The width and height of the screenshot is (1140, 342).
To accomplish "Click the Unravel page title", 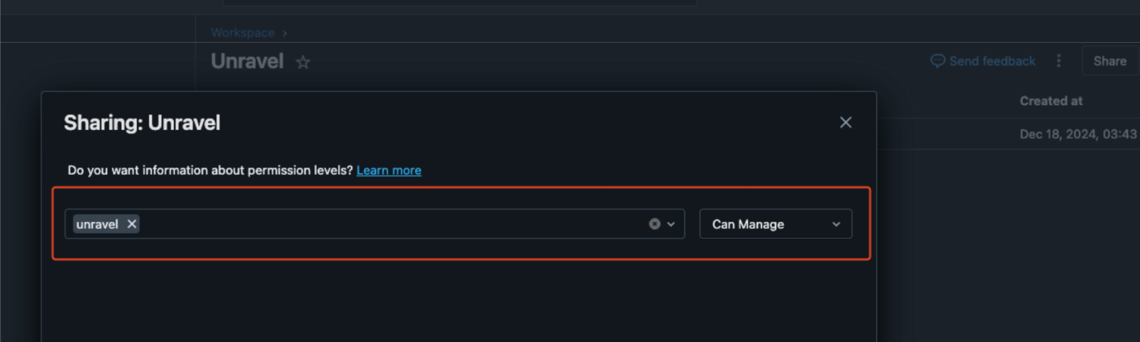I will click(248, 61).
